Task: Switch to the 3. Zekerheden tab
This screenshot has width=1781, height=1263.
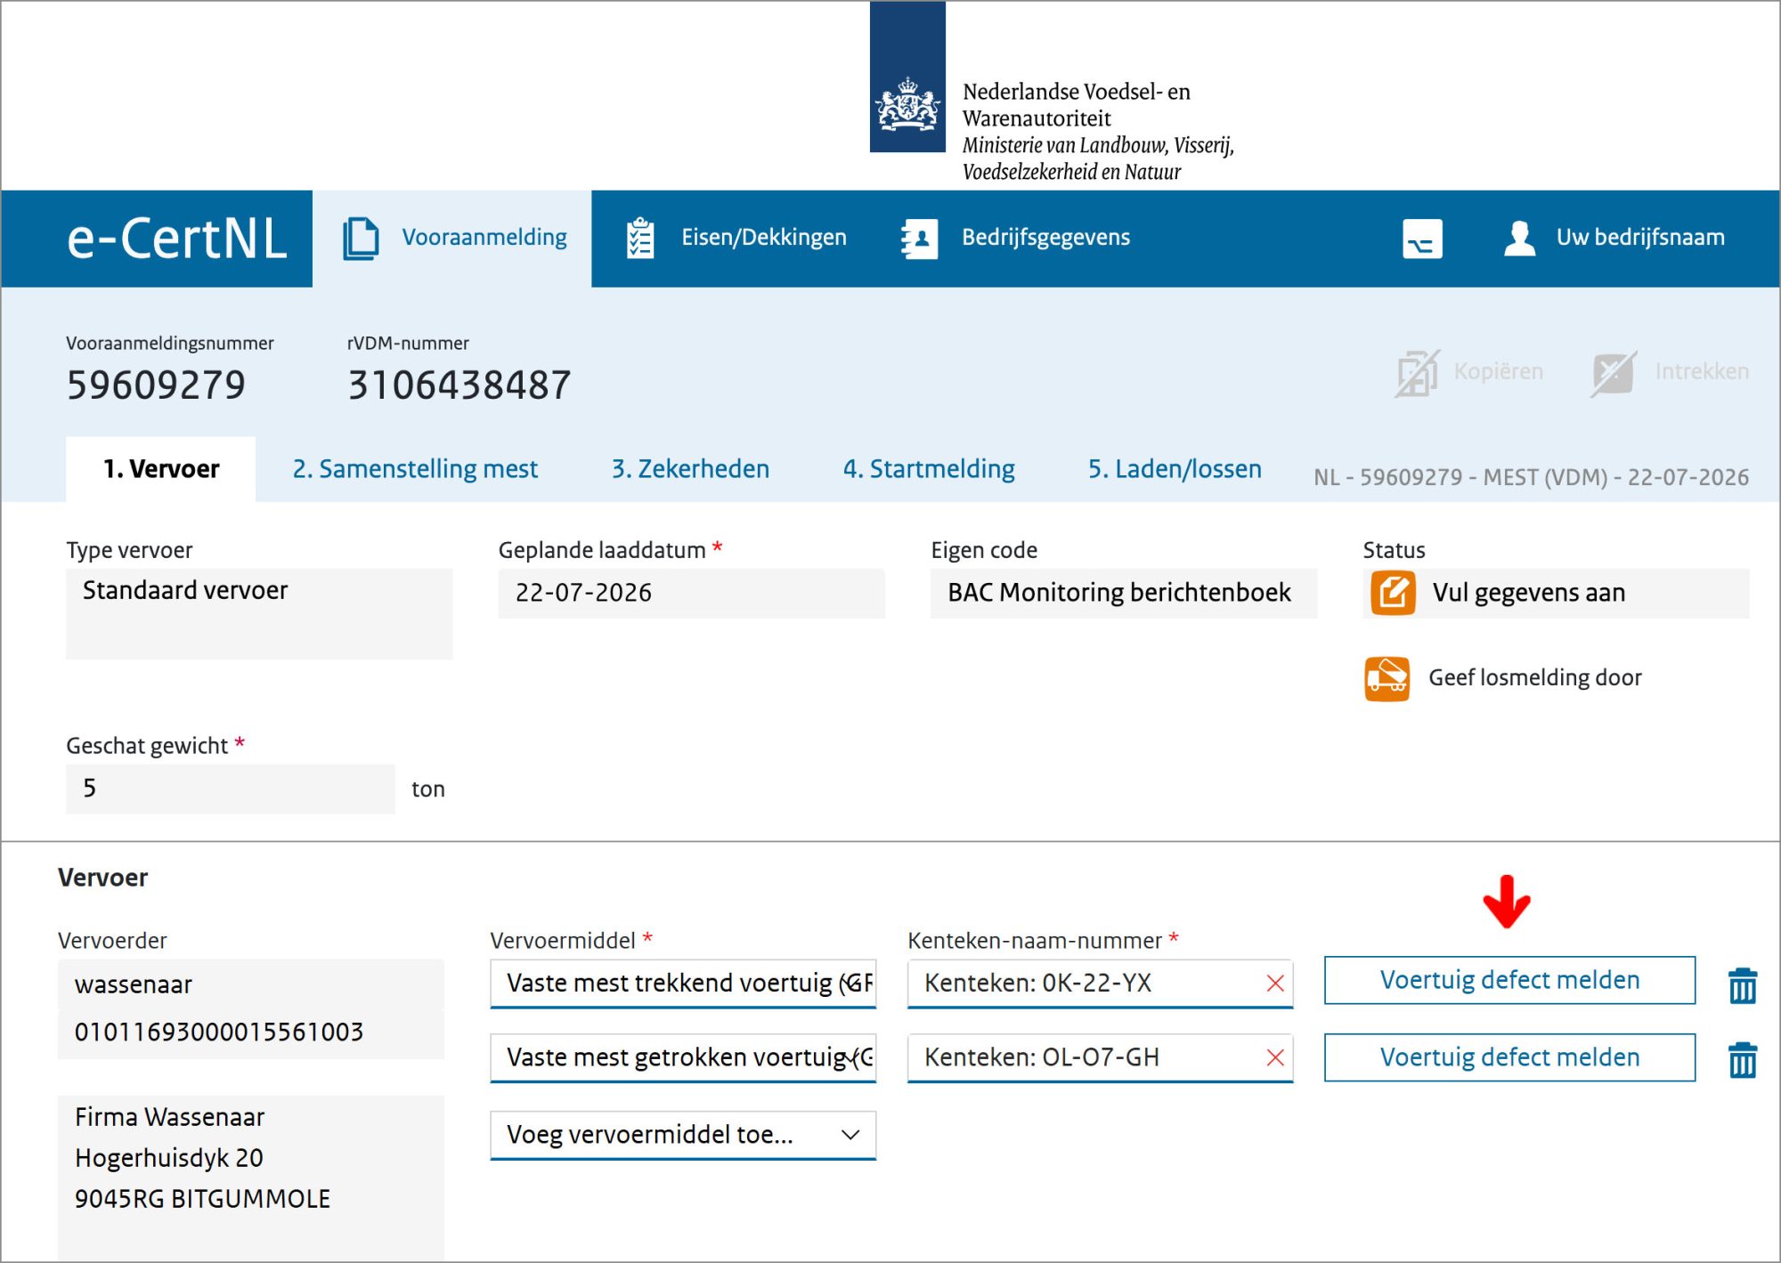Action: click(x=690, y=469)
